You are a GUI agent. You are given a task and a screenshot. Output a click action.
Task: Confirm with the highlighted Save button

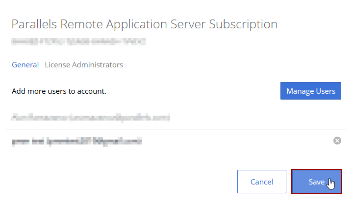pyautogui.click(x=316, y=182)
